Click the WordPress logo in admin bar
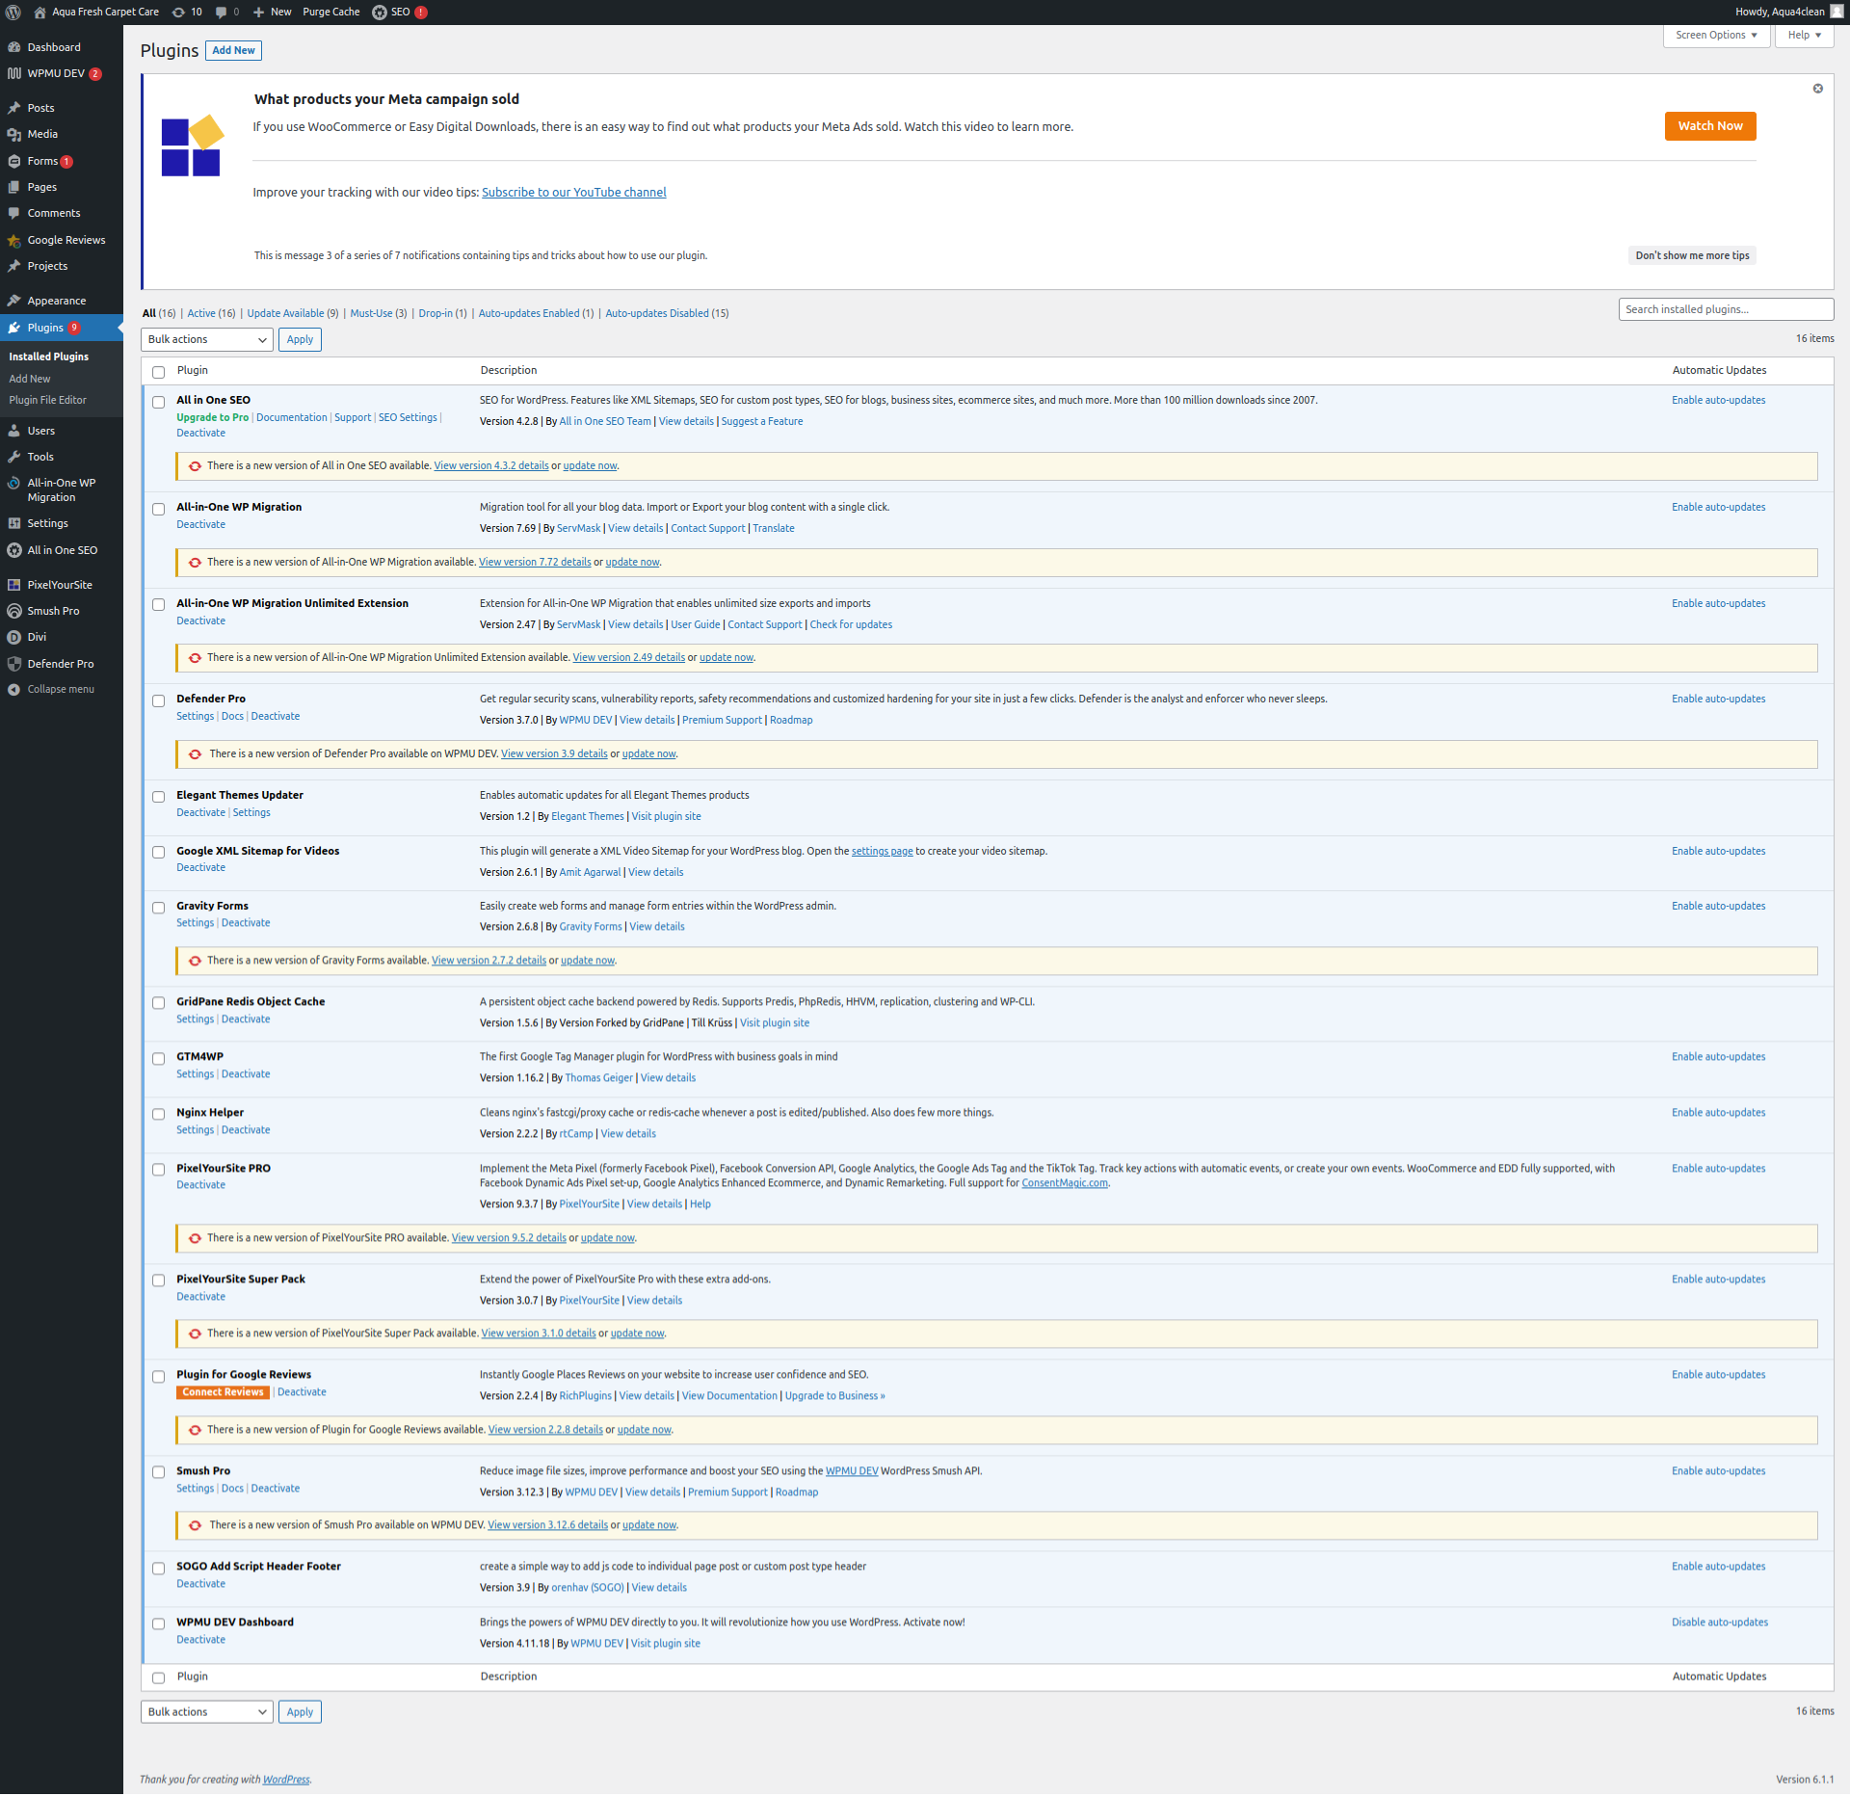The image size is (1850, 1796). pyautogui.click(x=13, y=12)
